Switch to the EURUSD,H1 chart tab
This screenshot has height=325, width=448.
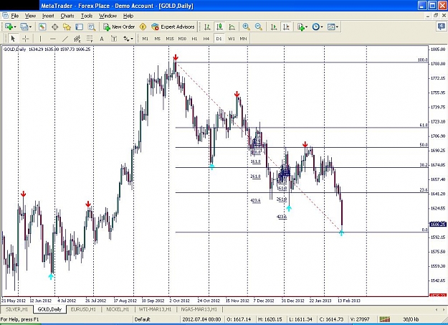[x=83, y=309]
